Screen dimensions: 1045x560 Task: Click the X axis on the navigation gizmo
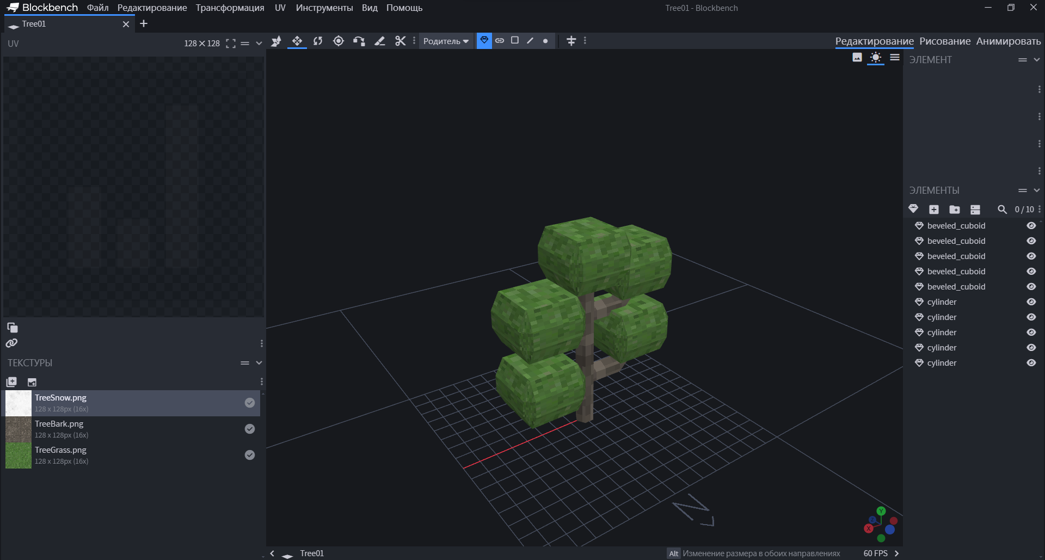[869, 528]
